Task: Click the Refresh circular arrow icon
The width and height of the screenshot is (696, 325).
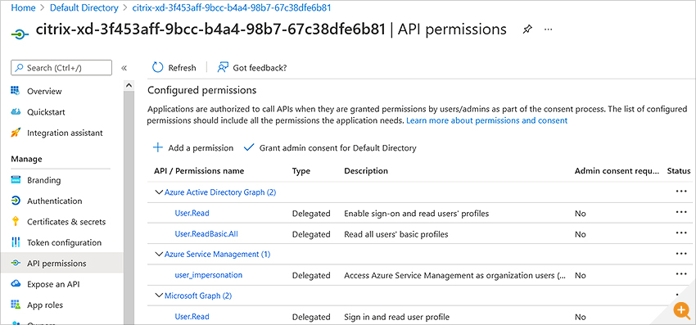Action: (157, 67)
